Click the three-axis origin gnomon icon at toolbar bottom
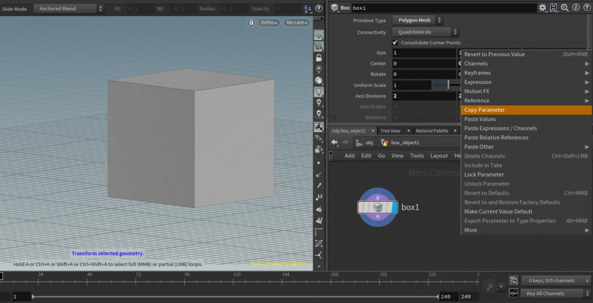Image resolution: width=593 pixels, height=303 pixels. 319,254
